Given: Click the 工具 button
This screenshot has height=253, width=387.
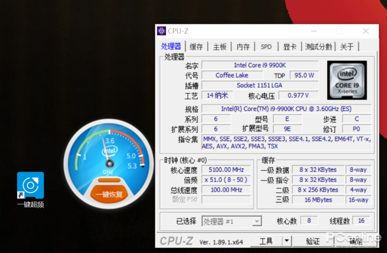Looking at the screenshot, I should point(266,241).
